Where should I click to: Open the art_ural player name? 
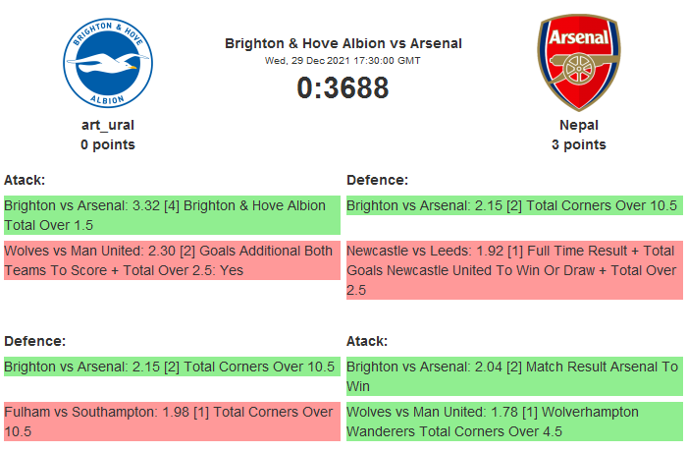[x=107, y=125]
